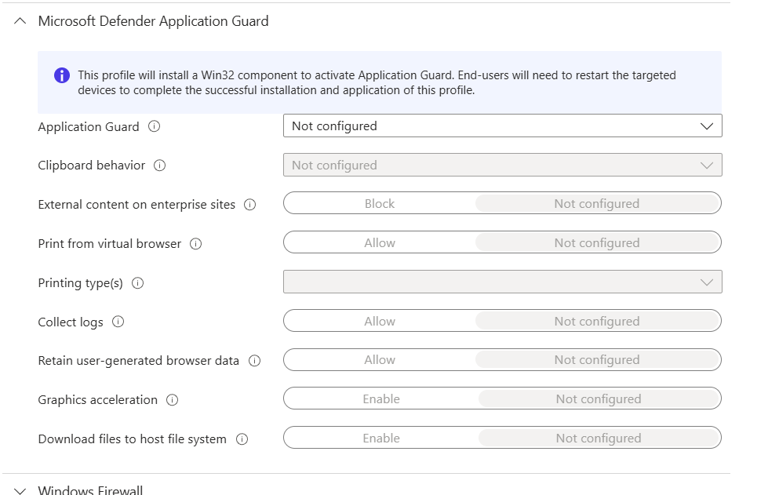This screenshot has height=495, width=768.
Task: Set Download files to host file system to Enable
Action: [381, 438]
